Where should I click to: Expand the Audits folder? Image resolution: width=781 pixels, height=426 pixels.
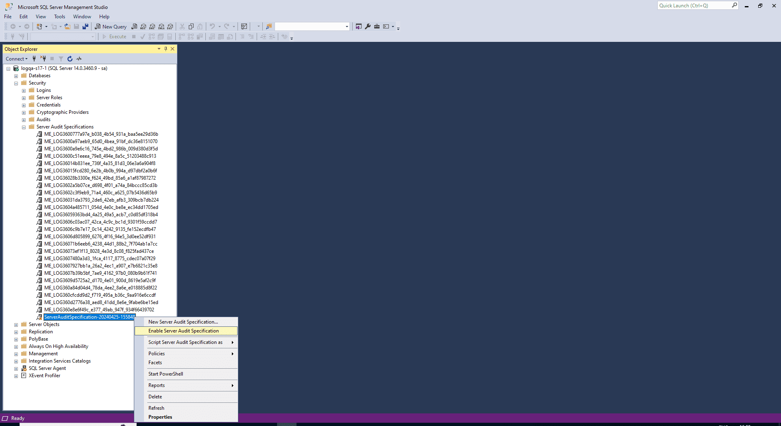click(x=24, y=120)
